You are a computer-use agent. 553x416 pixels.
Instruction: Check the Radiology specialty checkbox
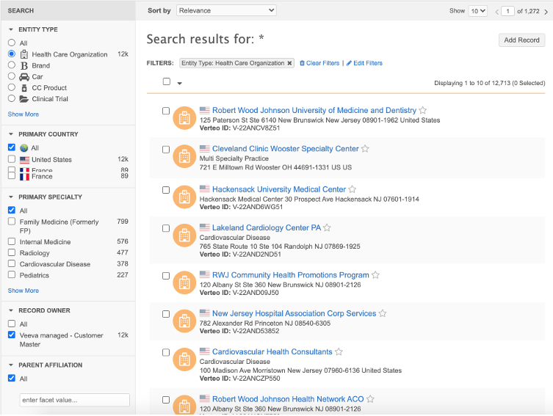[12, 252]
